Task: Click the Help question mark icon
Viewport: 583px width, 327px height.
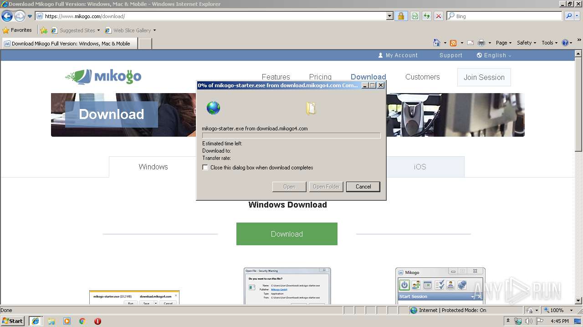Action: 565,43
